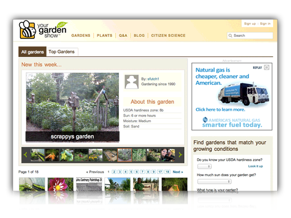Open the Gardens menu
291x218 pixels.
click(81, 35)
